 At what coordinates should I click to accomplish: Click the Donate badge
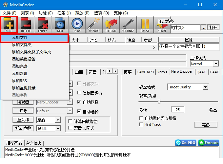209,143
